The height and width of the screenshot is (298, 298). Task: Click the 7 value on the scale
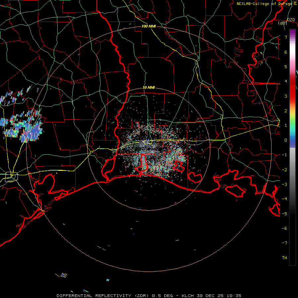[x=286, y=37]
